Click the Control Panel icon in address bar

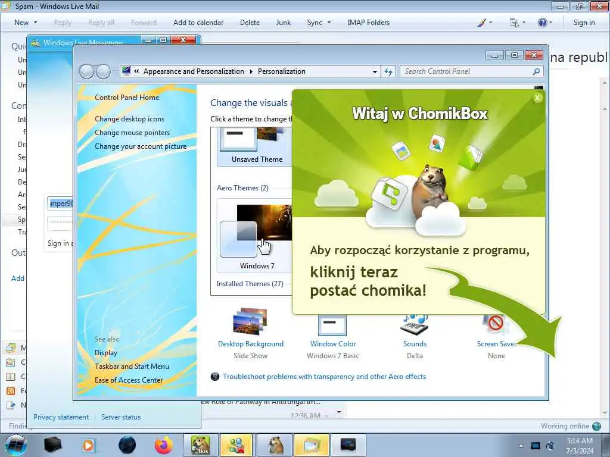click(126, 71)
